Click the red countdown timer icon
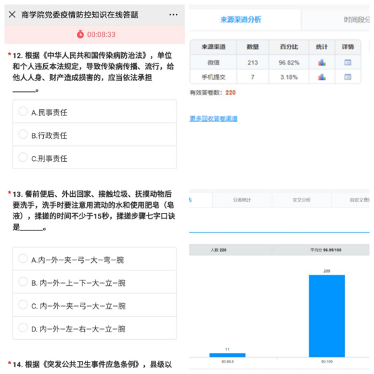Image resolution: width=374 pixels, height=374 pixels. (80, 34)
